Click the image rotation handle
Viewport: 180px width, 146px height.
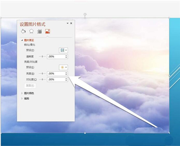coord(85,14)
